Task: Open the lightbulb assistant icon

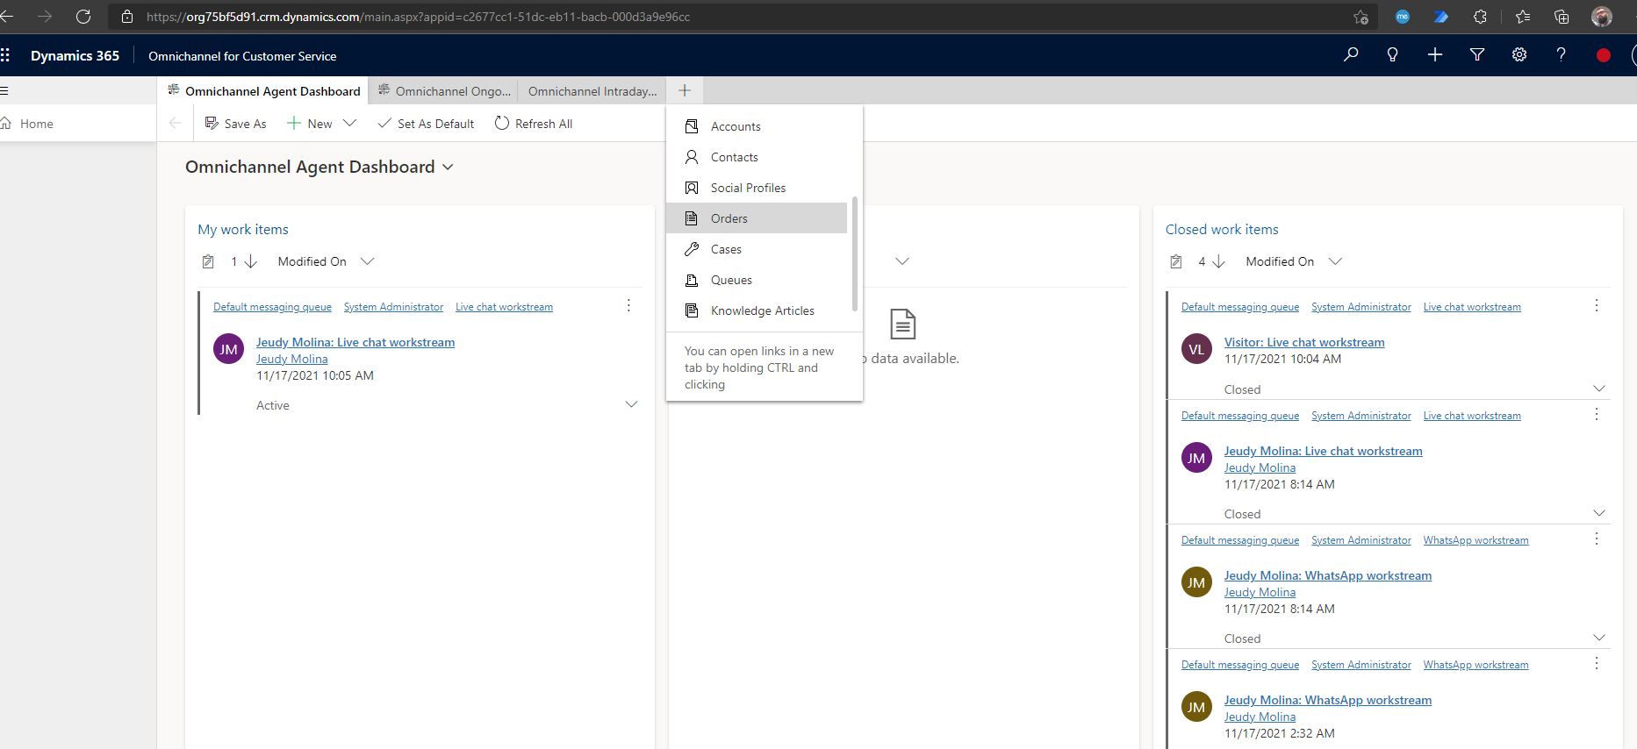Action: click(1392, 54)
